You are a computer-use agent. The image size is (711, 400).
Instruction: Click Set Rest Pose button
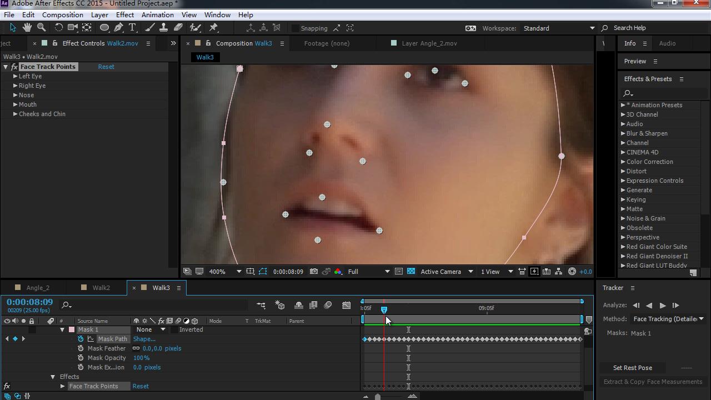[632, 368]
